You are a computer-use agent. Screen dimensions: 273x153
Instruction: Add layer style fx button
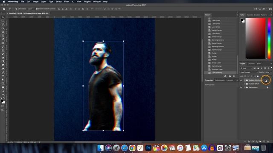pyautogui.click(x=249, y=142)
